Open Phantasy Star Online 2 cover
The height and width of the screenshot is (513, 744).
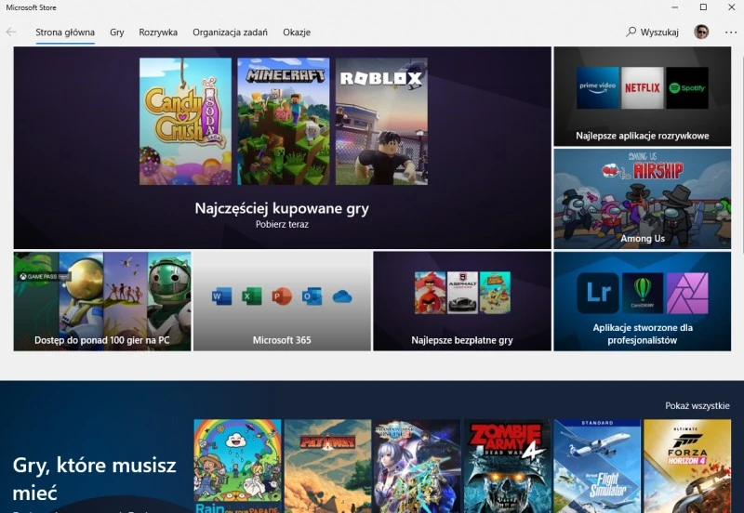(x=417, y=466)
